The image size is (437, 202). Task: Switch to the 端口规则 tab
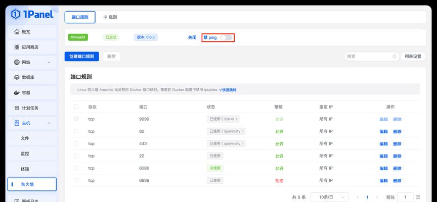(x=80, y=17)
